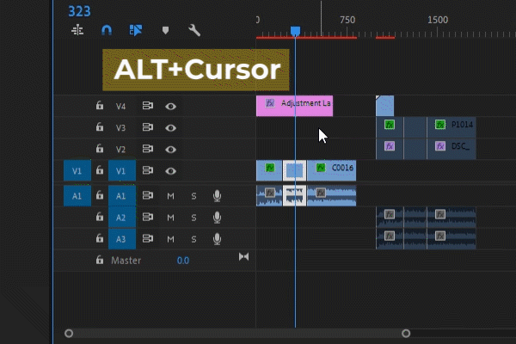Hide track V1 output eye
Image resolution: width=516 pixels, height=344 pixels.
pyautogui.click(x=170, y=171)
